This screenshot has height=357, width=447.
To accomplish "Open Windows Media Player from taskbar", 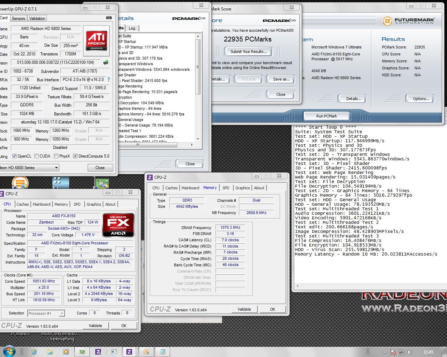I will pyautogui.click(x=66, y=352).
